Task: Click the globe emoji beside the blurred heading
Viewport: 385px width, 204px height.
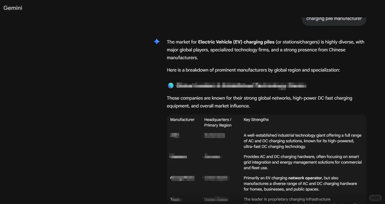Action: (171, 86)
